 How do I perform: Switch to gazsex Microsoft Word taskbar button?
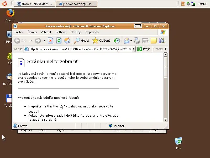point(34,4)
